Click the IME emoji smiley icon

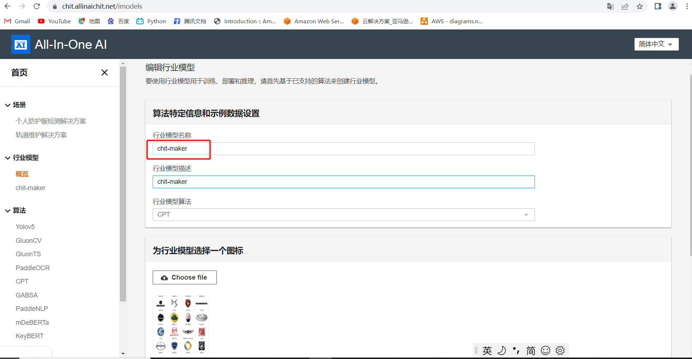[546, 350]
